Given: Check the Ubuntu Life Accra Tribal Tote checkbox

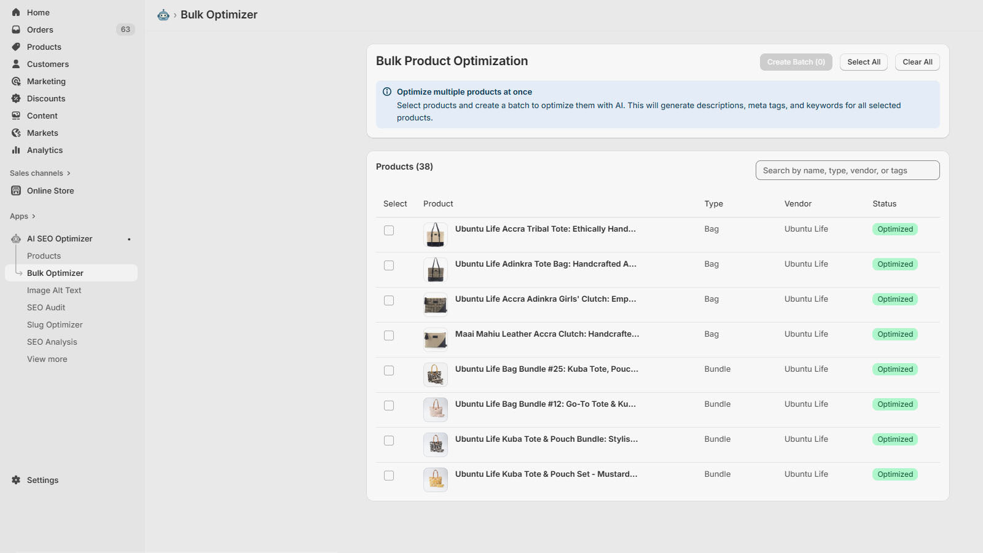Looking at the screenshot, I should tap(388, 230).
